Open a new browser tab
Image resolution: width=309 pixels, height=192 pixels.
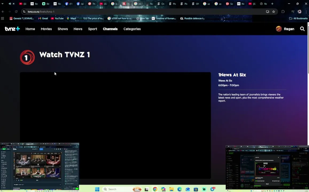[272, 3]
